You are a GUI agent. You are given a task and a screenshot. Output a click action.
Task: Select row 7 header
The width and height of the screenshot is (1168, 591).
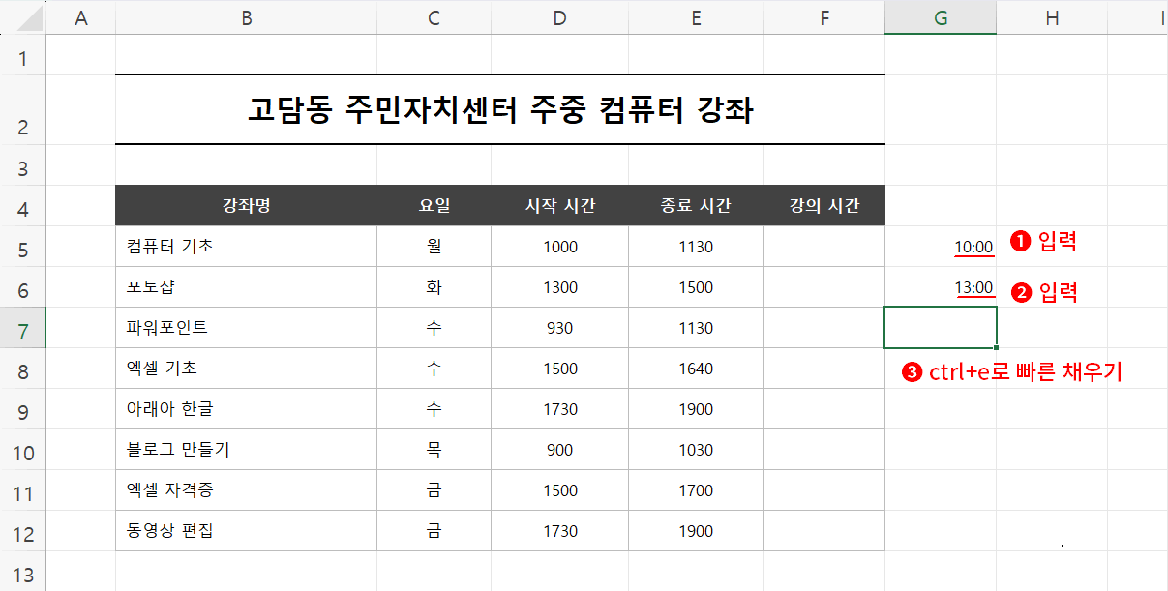[x=23, y=328]
